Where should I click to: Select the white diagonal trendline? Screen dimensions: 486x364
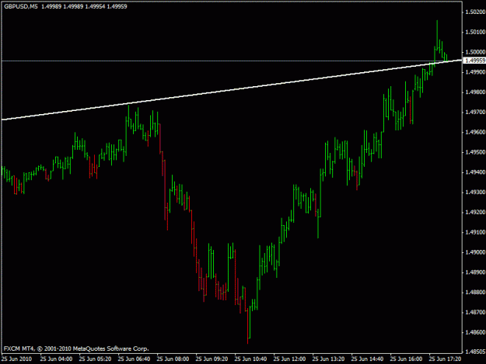(232, 90)
